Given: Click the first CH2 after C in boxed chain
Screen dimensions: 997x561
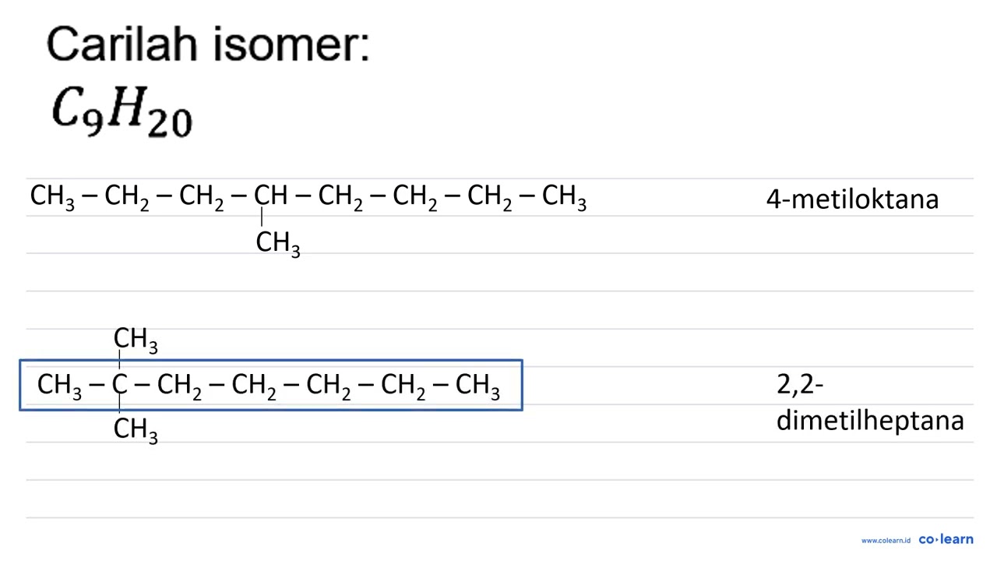Looking at the screenshot, I should [179, 385].
